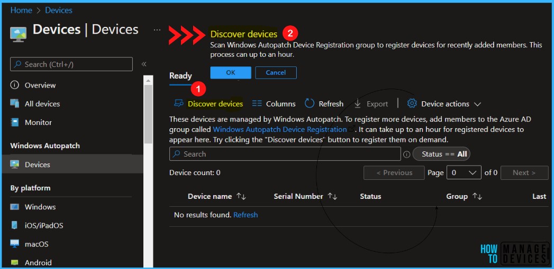This screenshot has height=269, width=554.
Task: Open the ellipsis more options menu
Action: [157, 30]
